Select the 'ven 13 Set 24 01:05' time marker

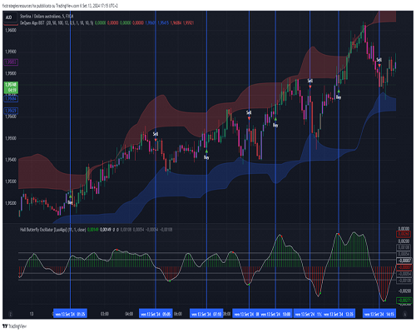[70, 314]
